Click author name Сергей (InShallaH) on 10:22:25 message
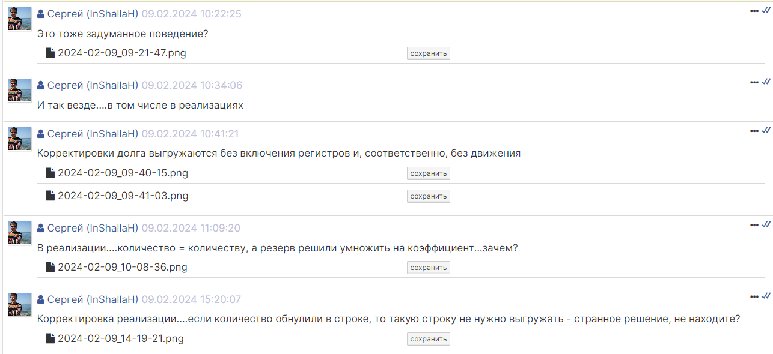This screenshot has width=773, height=354. (93, 14)
